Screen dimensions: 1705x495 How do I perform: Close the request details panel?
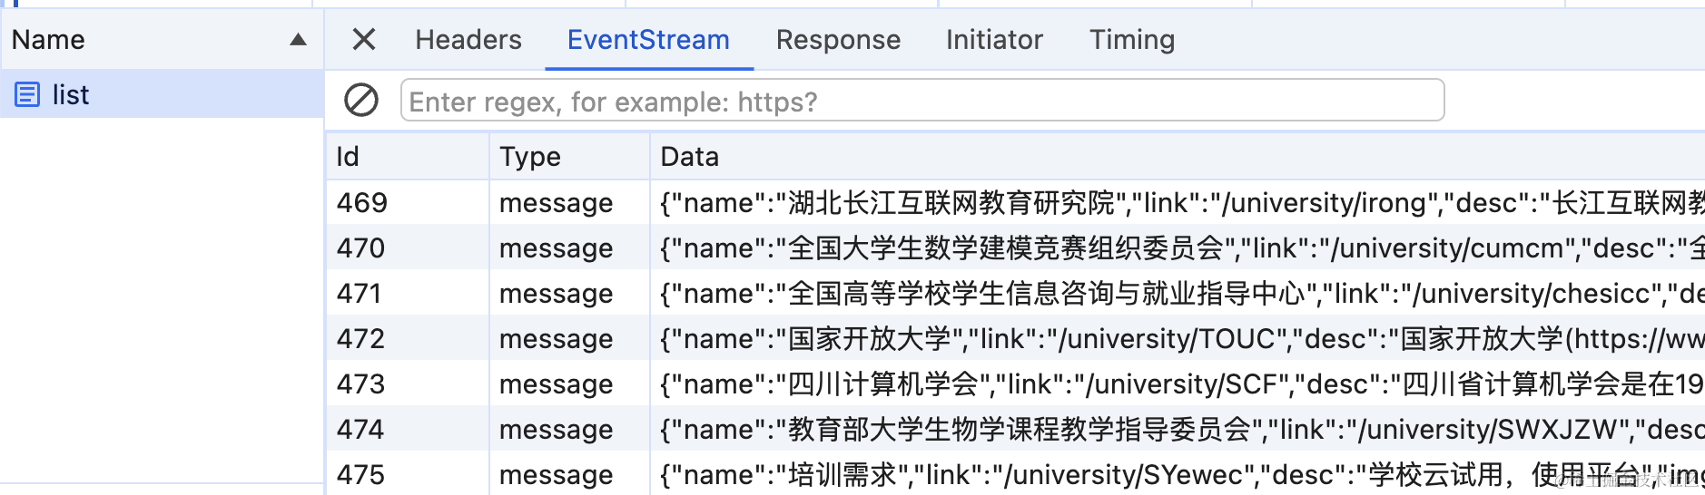tap(364, 39)
